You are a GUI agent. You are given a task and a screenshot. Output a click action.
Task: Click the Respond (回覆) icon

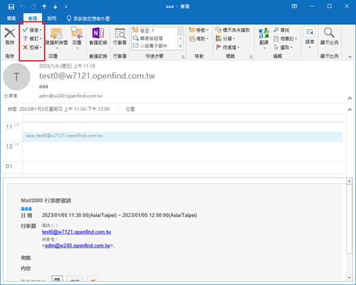[x=77, y=33]
